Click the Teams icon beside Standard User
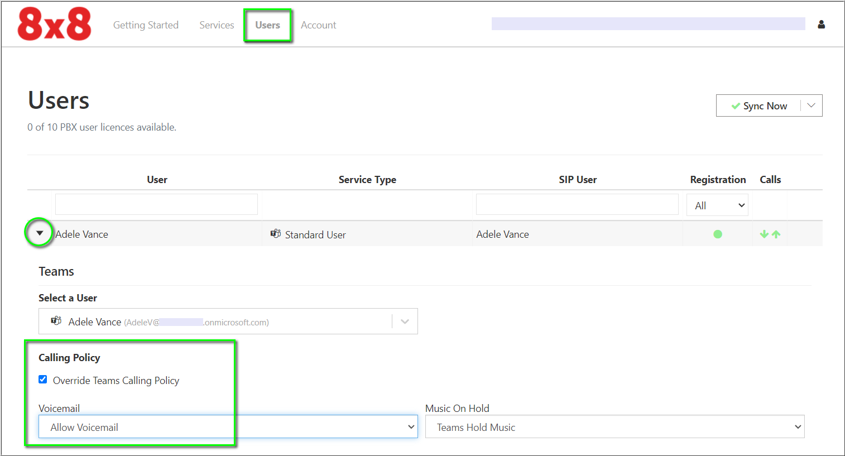 (x=276, y=234)
